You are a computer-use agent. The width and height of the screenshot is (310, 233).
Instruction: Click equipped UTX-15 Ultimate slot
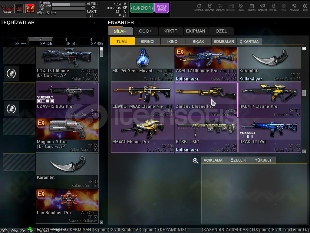(x=67, y=64)
